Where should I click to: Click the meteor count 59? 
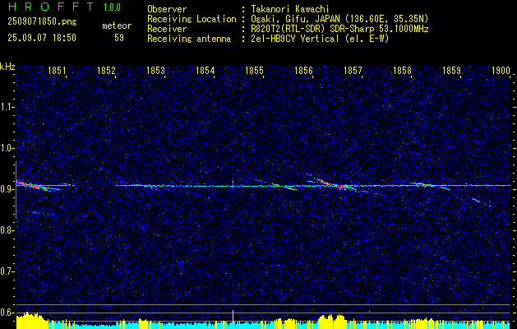[x=119, y=38]
